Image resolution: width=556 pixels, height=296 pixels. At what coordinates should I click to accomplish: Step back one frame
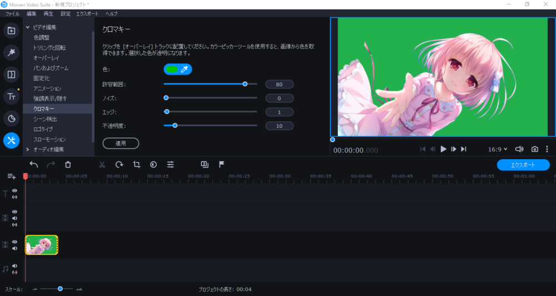[x=433, y=149]
